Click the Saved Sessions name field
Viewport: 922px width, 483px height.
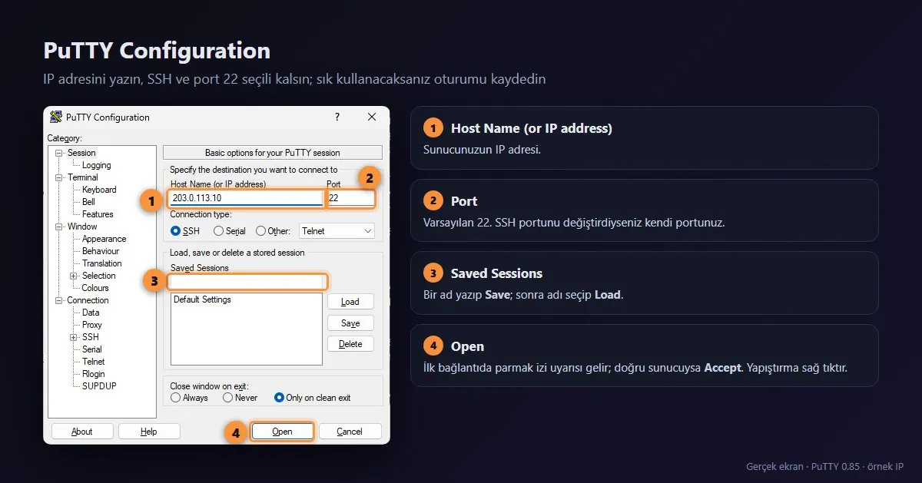click(247, 281)
